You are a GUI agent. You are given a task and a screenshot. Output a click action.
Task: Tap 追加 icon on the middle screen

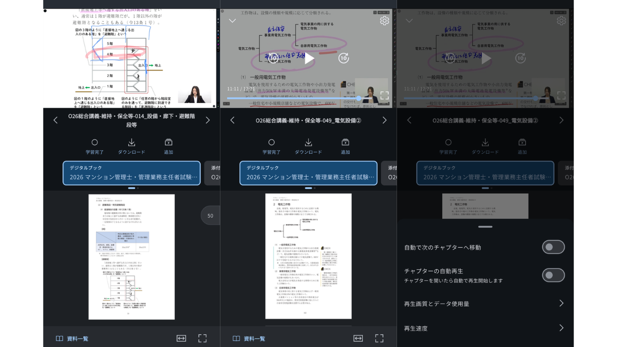tap(346, 146)
